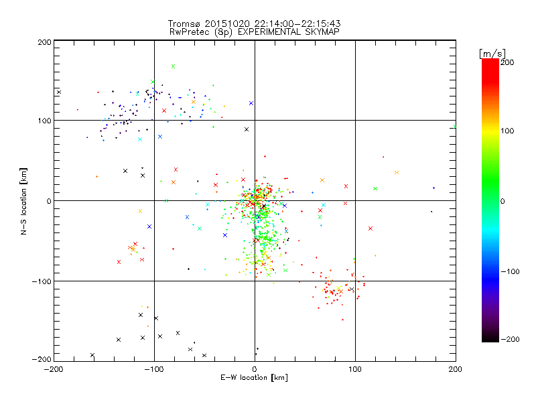Screen dimensions: 536x402
Task: Click the colorbar scale label -100
Action: click(x=510, y=271)
